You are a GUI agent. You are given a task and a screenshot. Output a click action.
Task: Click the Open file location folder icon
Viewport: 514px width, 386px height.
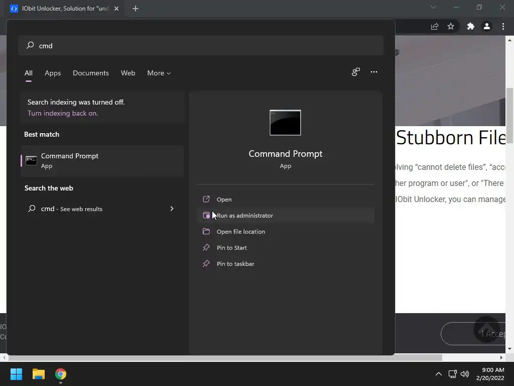pos(206,231)
